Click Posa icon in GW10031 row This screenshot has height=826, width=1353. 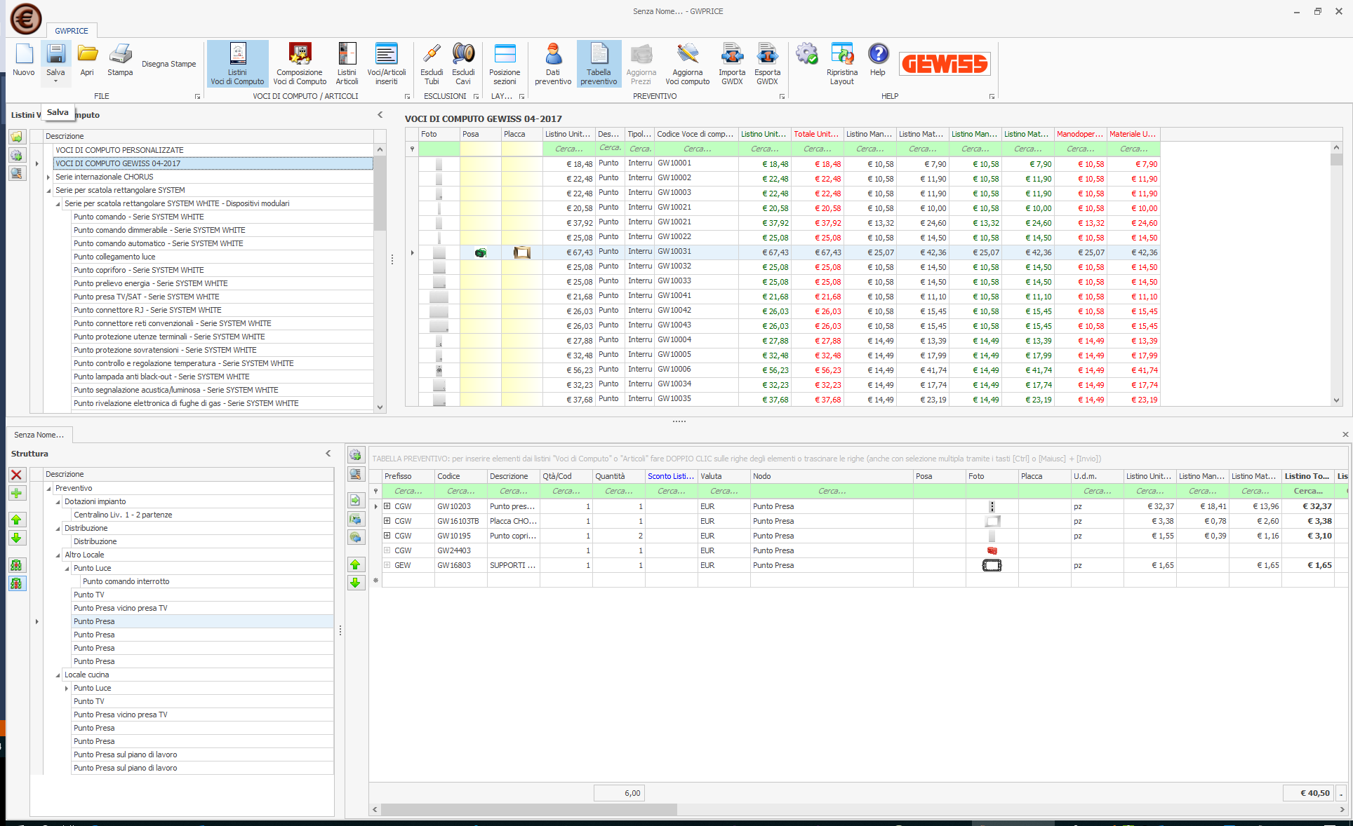[x=481, y=252]
